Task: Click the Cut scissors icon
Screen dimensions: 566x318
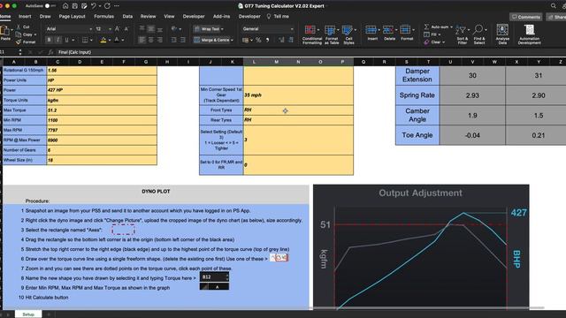Action: point(19,27)
